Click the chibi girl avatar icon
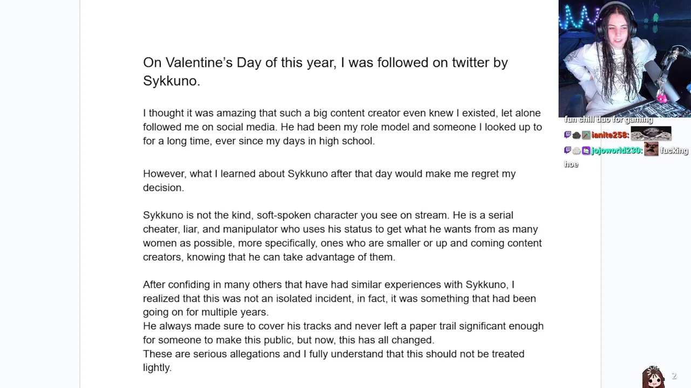 [x=653, y=377]
